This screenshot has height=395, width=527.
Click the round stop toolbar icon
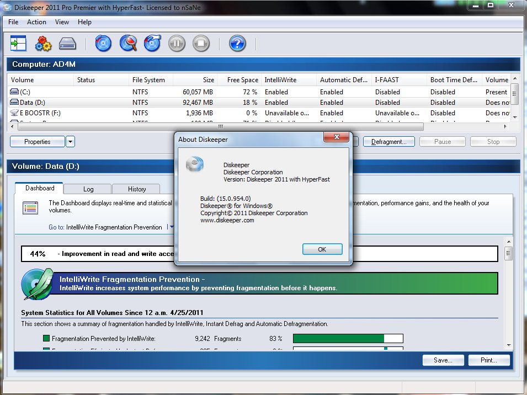pyautogui.click(x=201, y=44)
